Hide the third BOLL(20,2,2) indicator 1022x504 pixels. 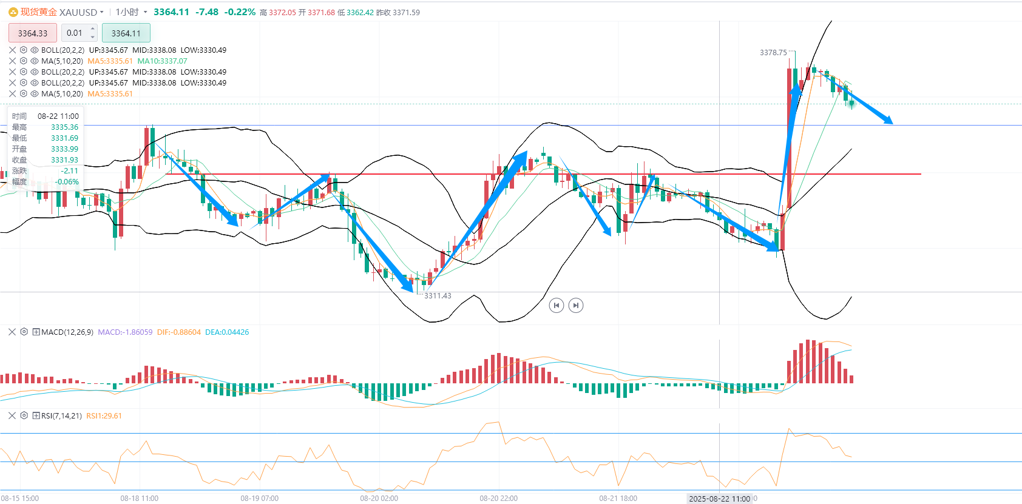[35, 82]
